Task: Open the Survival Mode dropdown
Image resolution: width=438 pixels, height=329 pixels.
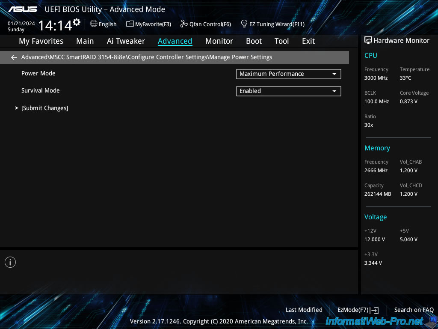Action: point(288,91)
